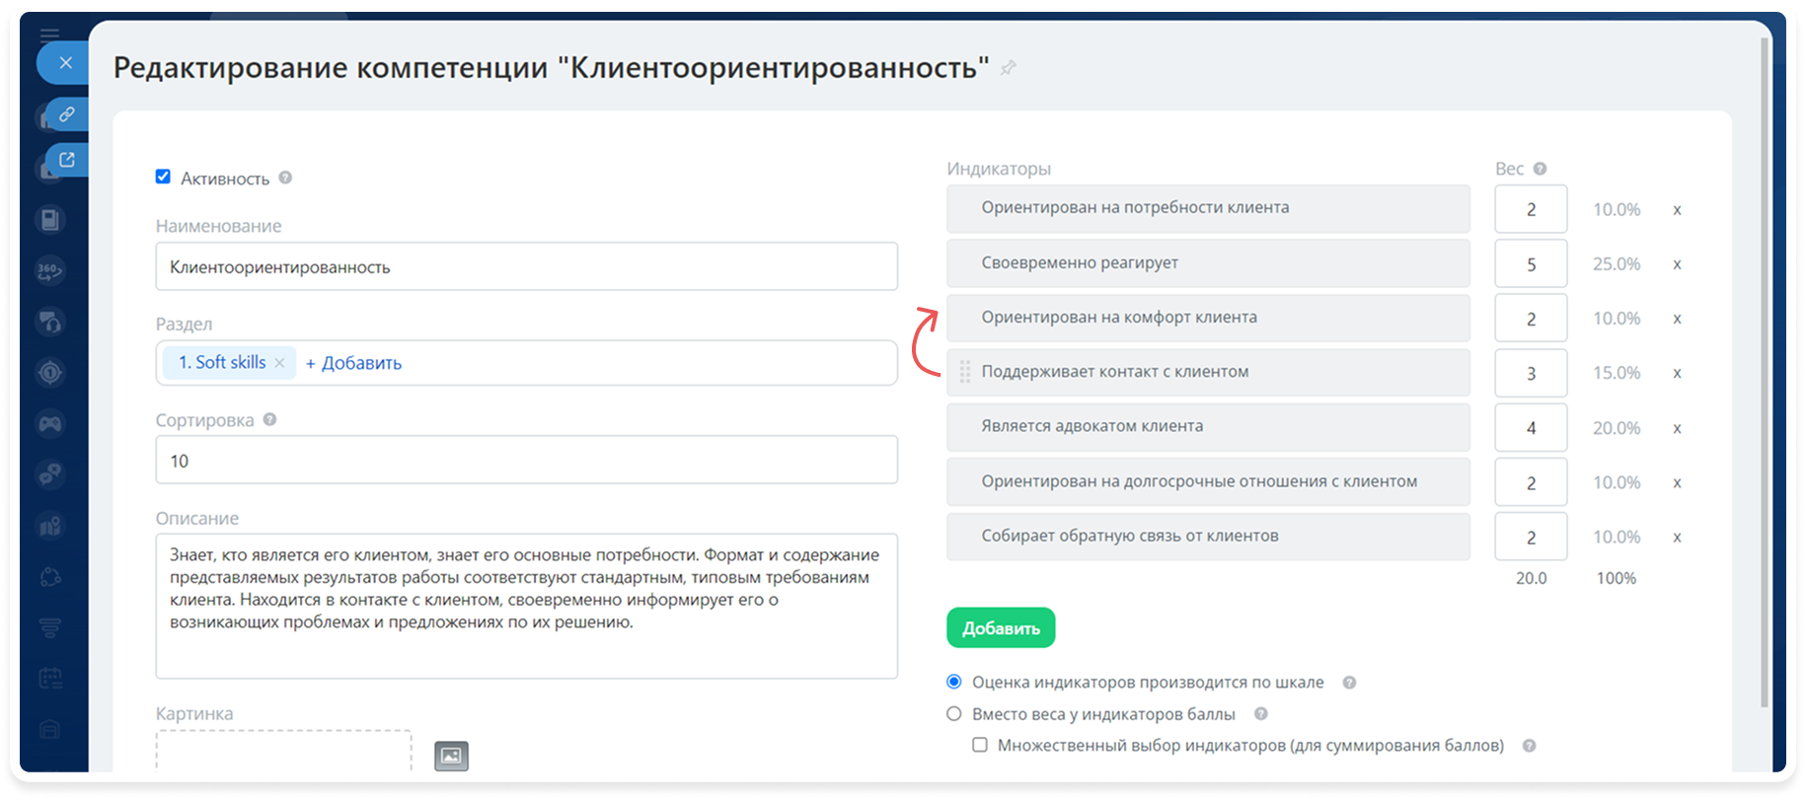The image size is (1806, 800).
Task: Delete indicator Своевременно реагирует
Action: 1677,264
